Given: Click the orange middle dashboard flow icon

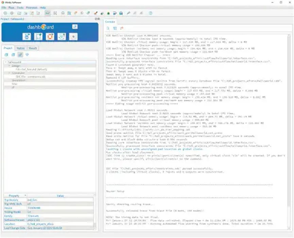Looking at the screenshot, I should (x=50, y=37).
